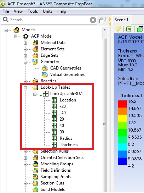Click the Modeling Groups layers icon
144x193 pixels.
click(x=35, y=164)
